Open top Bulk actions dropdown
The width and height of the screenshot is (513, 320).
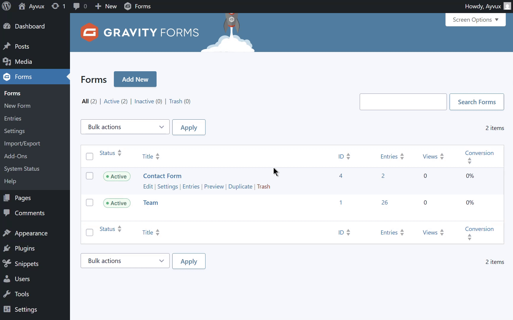click(x=125, y=127)
